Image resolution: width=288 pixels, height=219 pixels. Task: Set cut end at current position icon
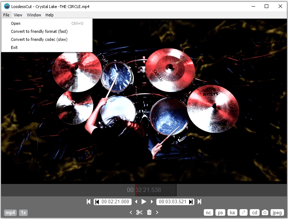(x=191, y=202)
